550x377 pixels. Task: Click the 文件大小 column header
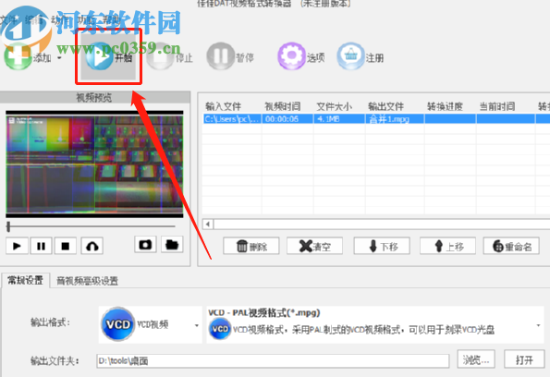(334, 106)
